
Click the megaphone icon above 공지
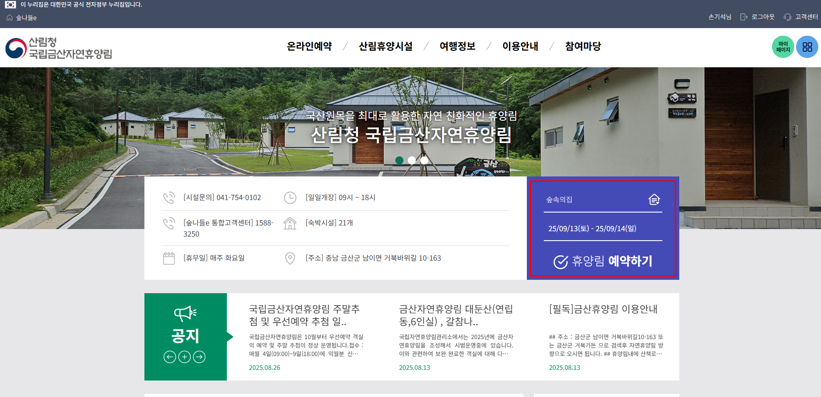(x=185, y=313)
